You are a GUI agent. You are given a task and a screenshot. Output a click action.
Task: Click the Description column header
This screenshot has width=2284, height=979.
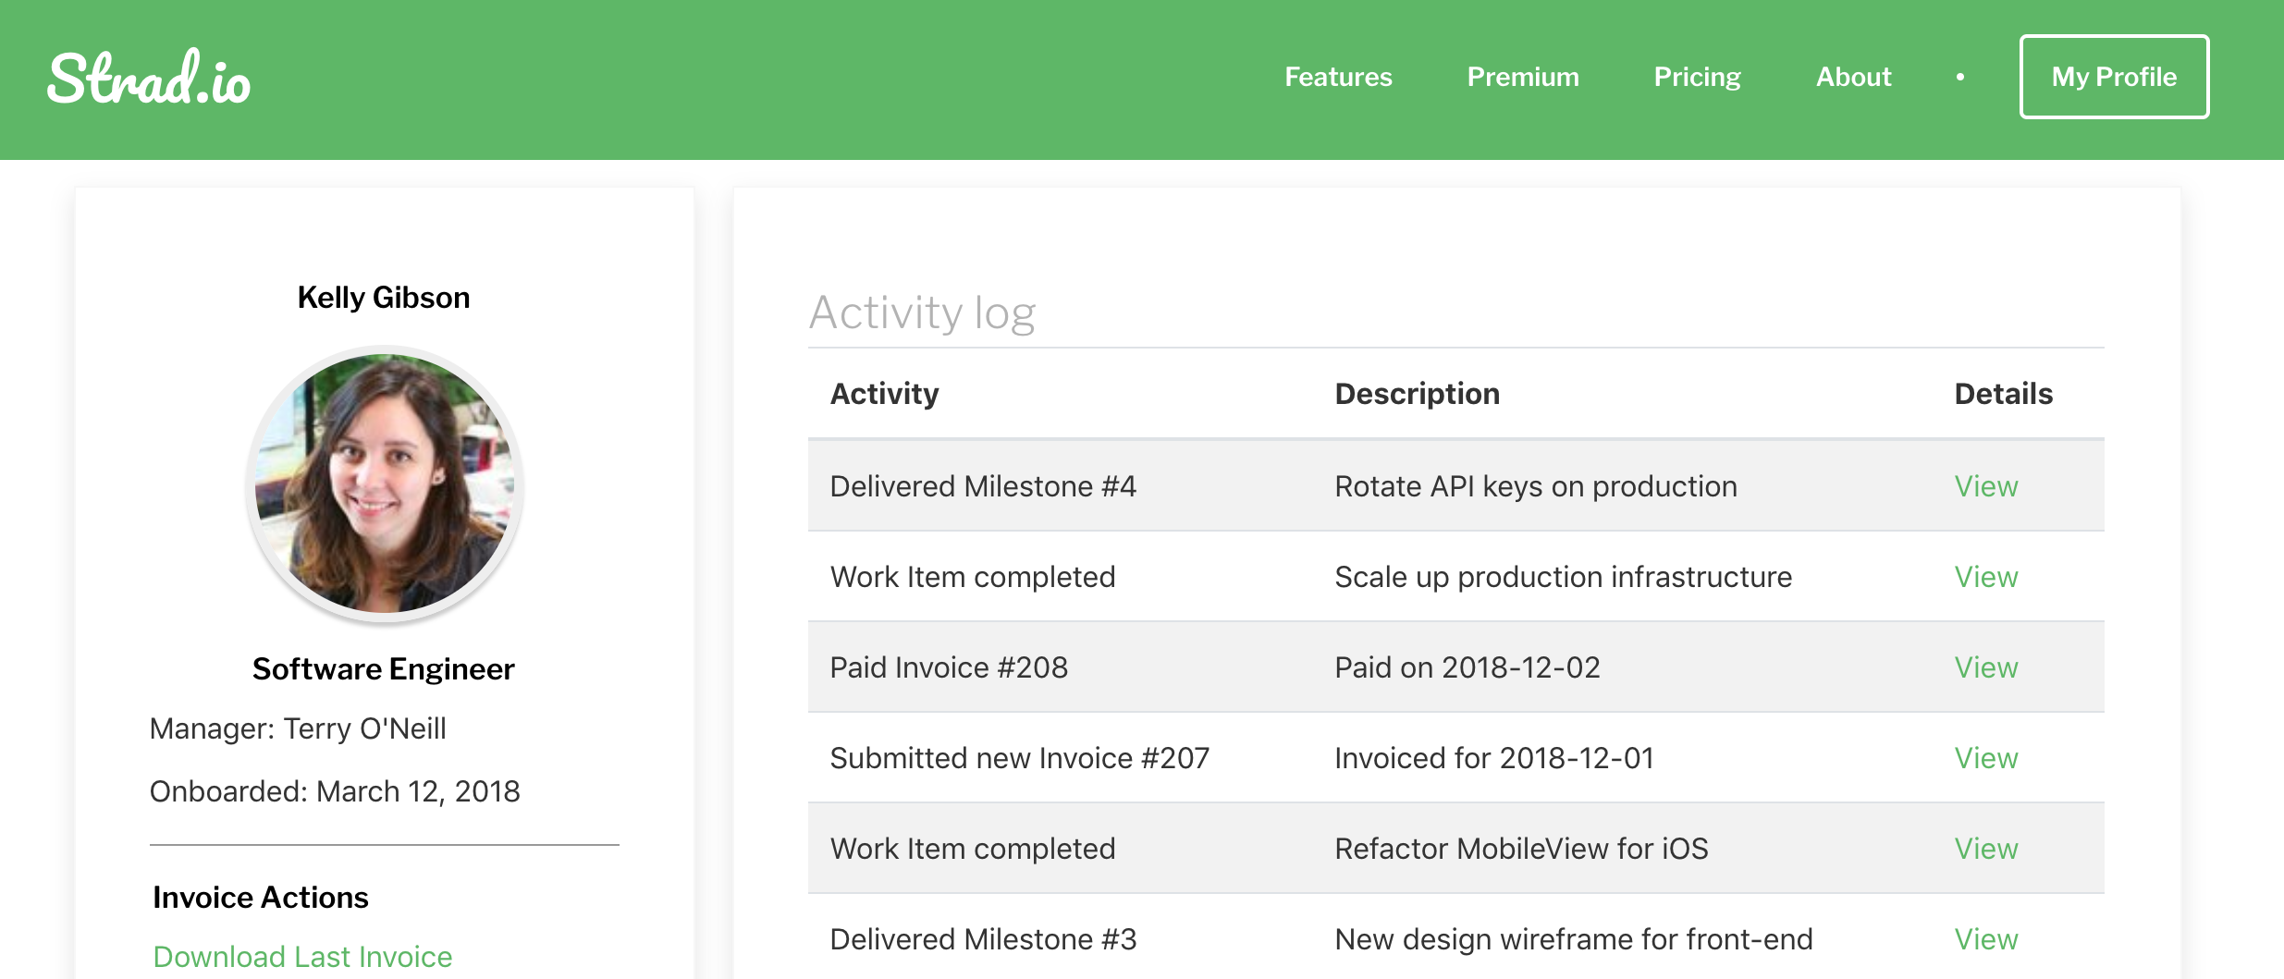click(1417, 394)
